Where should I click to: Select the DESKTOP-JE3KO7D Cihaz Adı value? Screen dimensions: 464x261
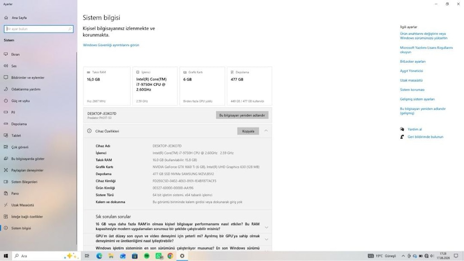(x=167, y=146)
